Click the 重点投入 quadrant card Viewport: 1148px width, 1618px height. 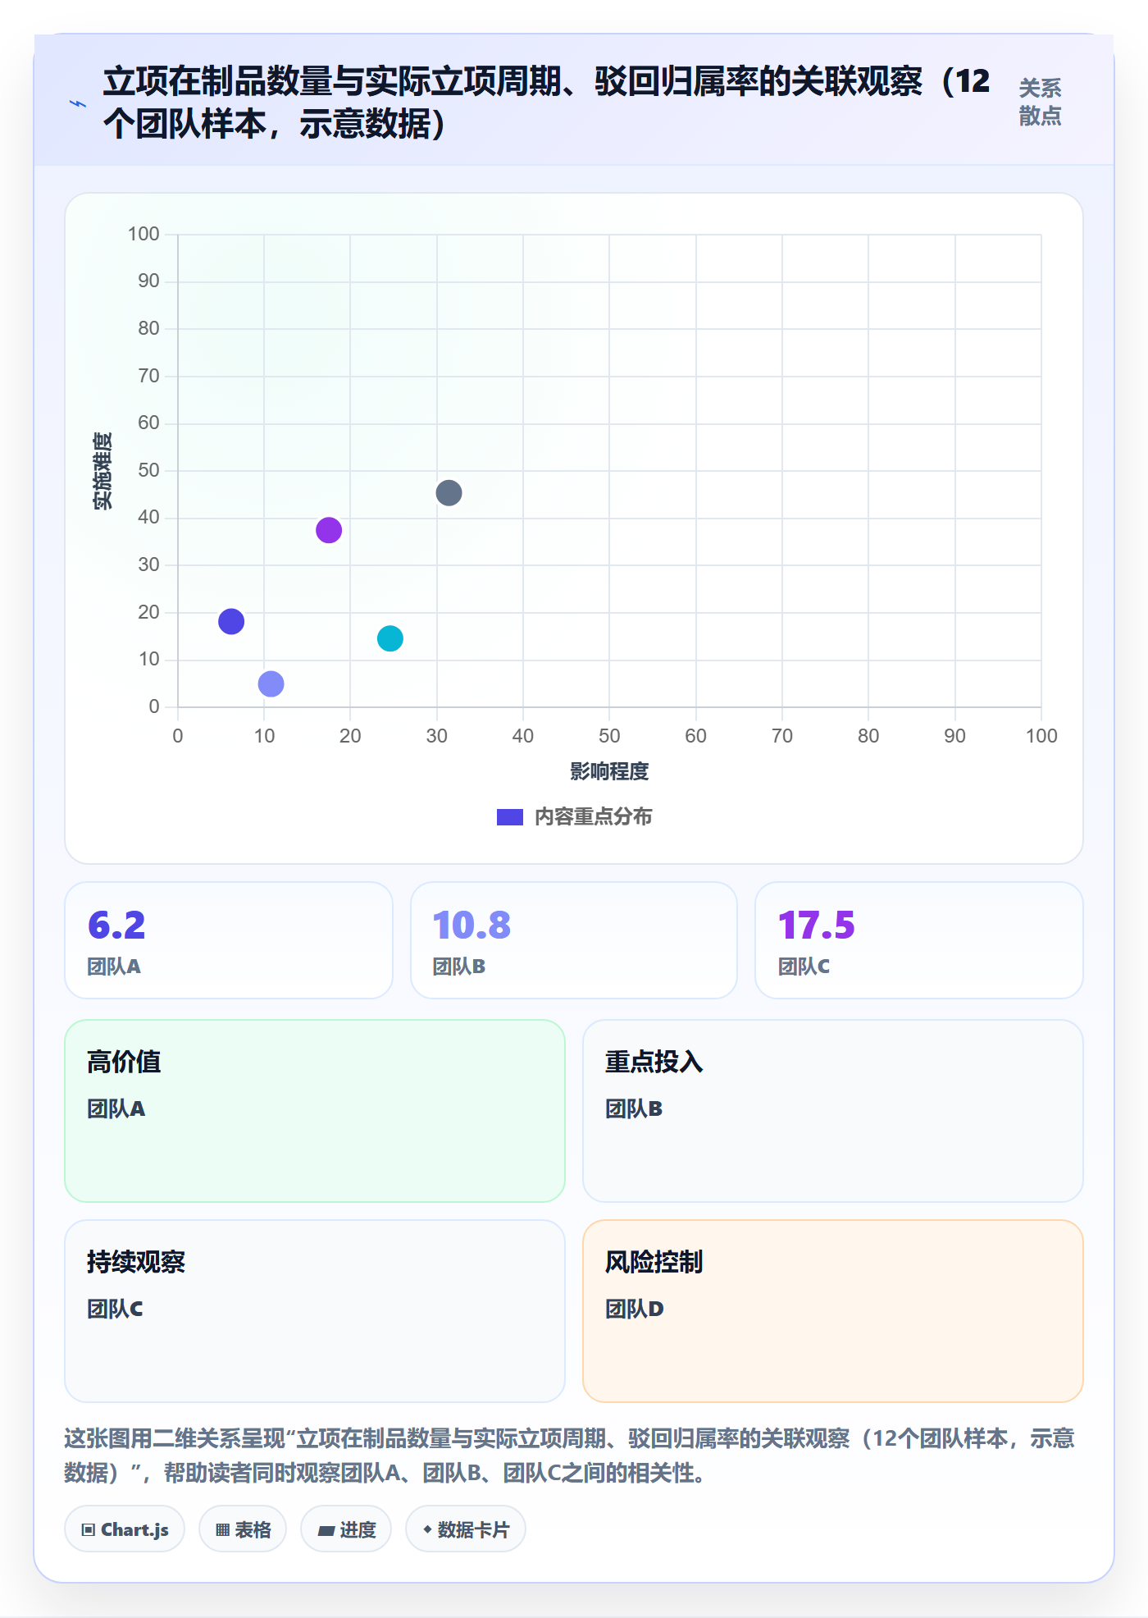point(833,1111)
